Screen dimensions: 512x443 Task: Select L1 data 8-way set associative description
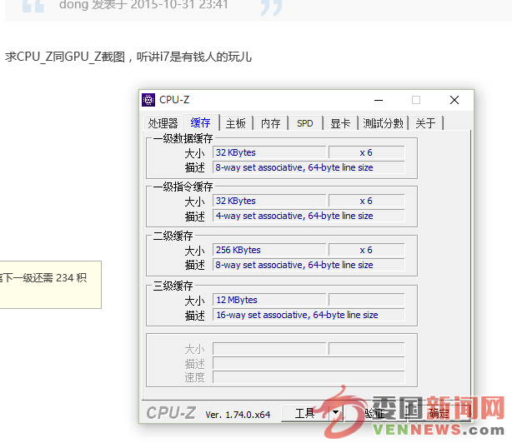tap(309, 167)
